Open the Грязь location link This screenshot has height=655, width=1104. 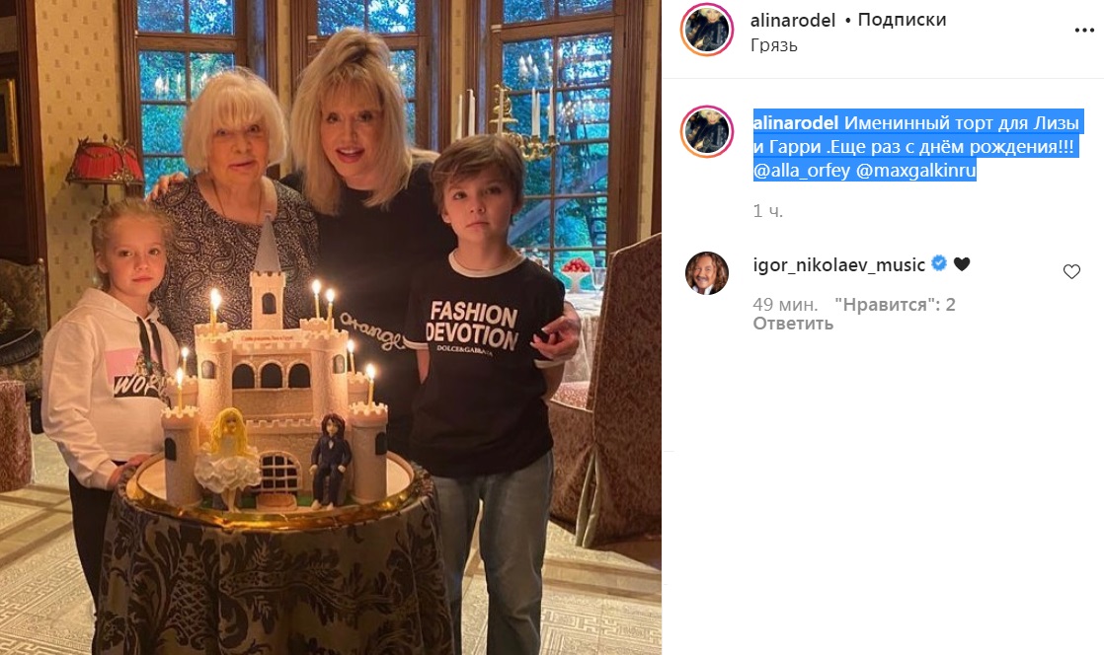pyautogui.click(x=774, y=45)
